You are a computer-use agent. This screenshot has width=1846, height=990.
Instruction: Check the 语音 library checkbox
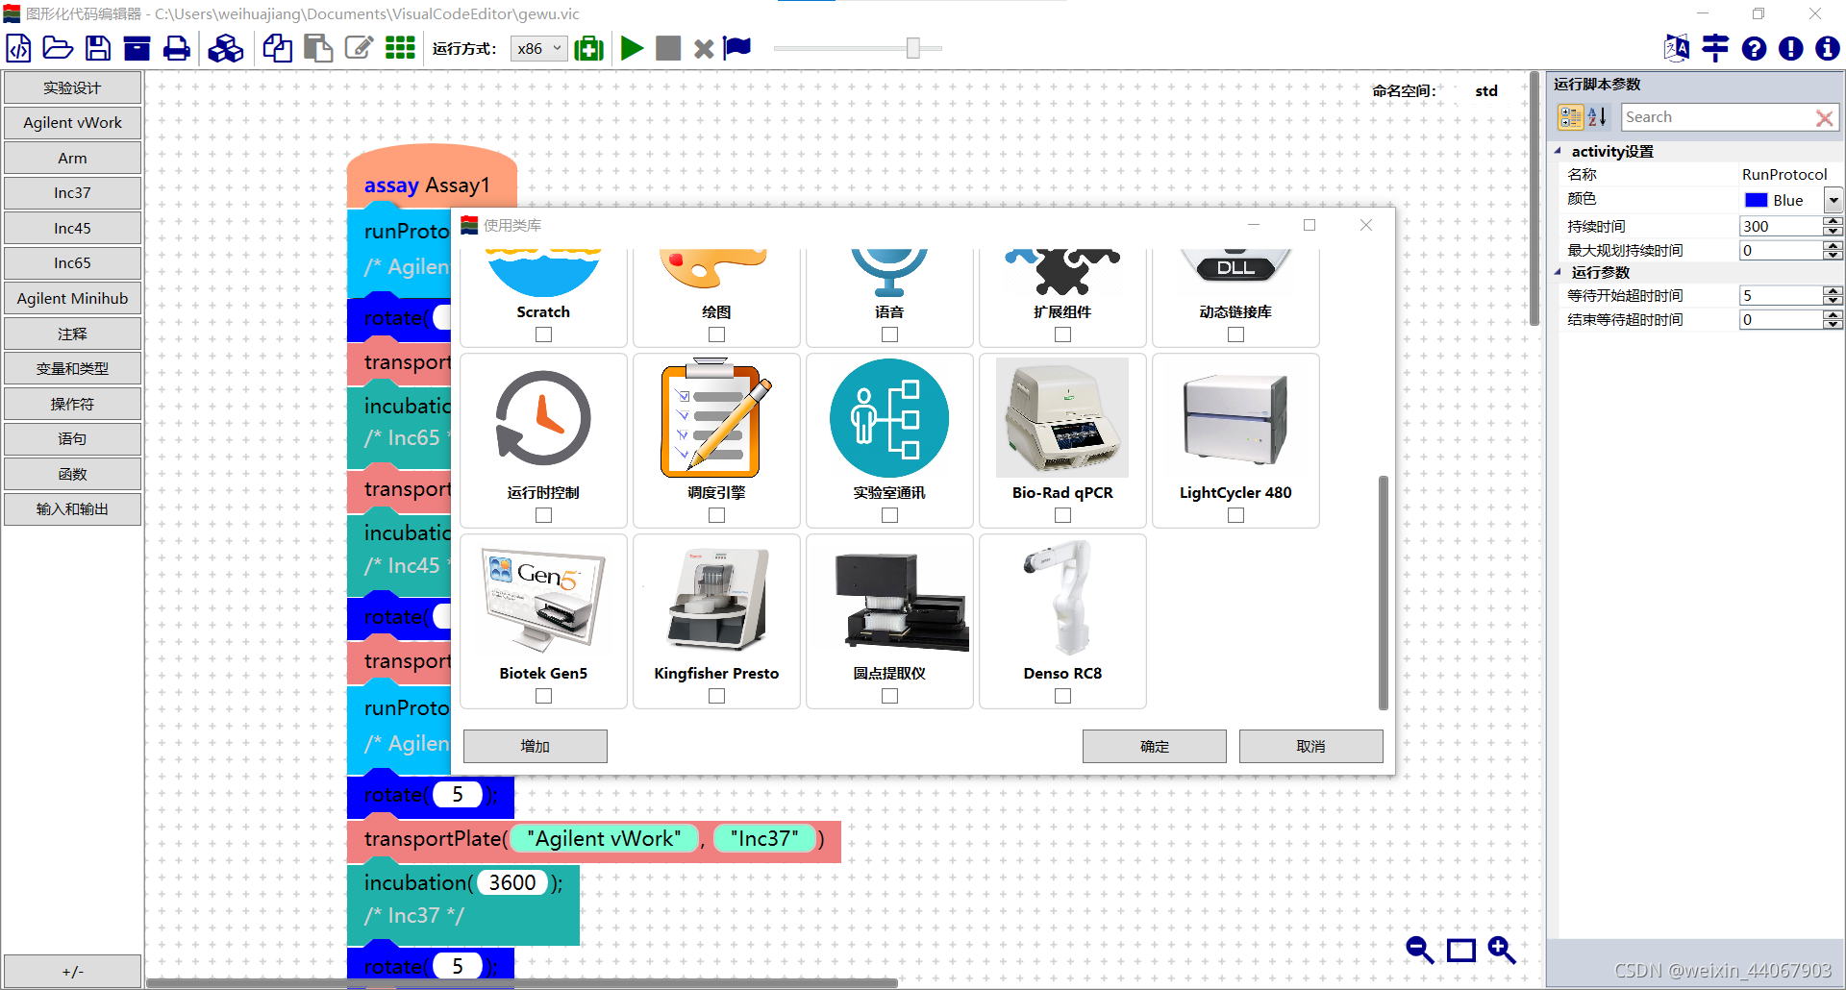890,334
